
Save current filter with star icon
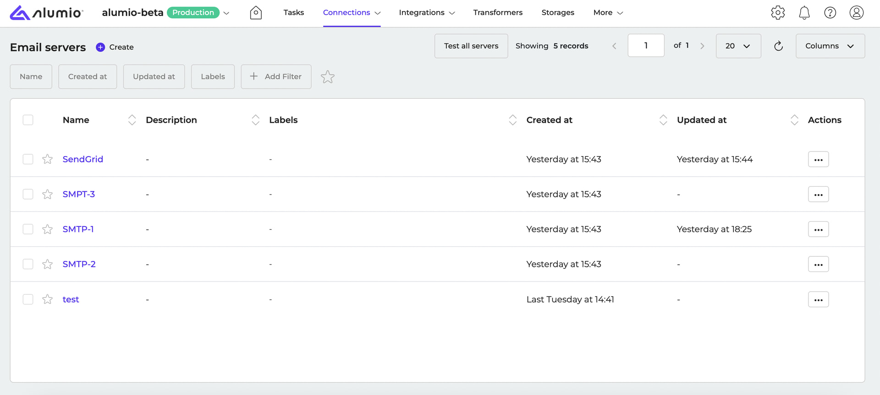point(327,77)
